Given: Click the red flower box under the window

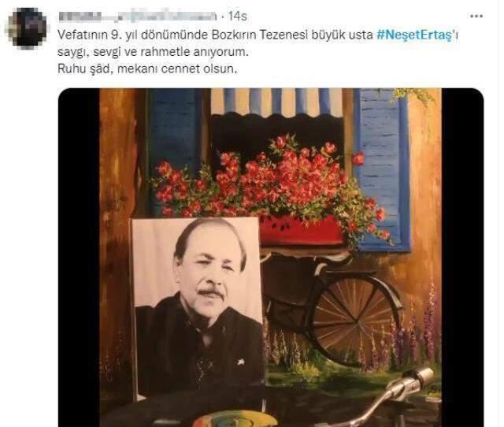Looking at the screenshot, I should [x=302, y=231].
